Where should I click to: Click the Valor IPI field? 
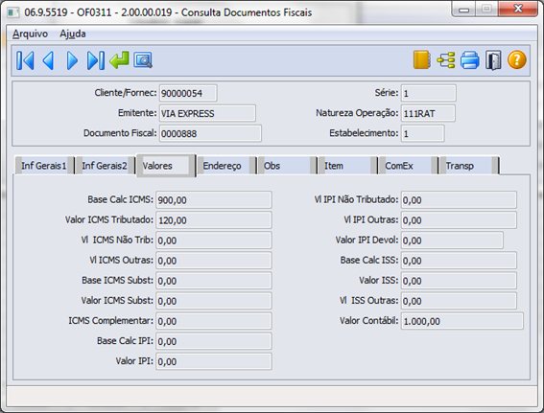click(x=214, y=361)
